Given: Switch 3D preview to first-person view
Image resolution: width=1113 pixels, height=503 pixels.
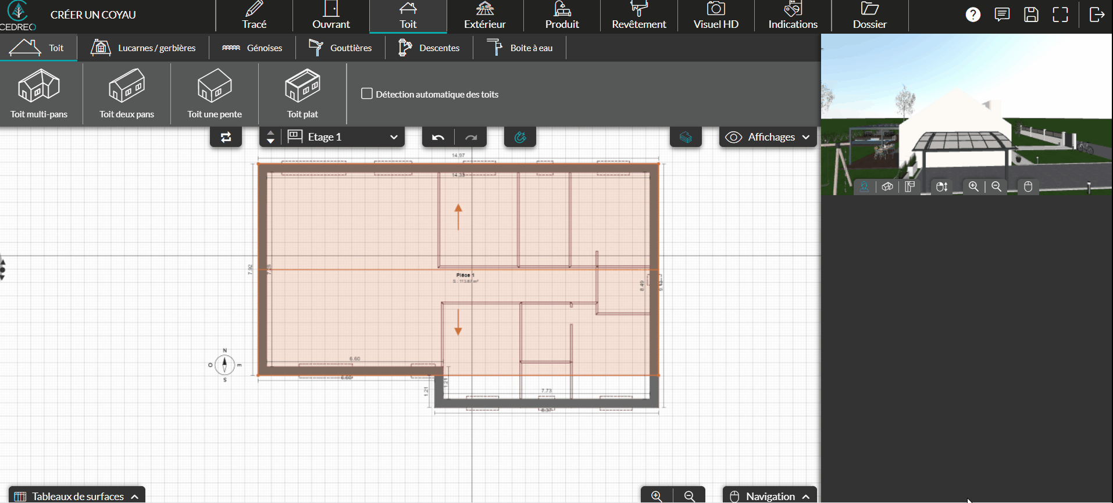Looking at the screenshot, I should click(x=865, y=187).
